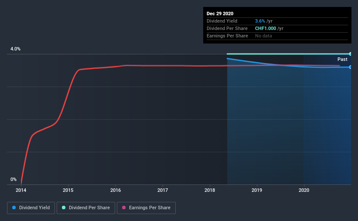Click the 3.6% dividend yield value in tooltip

pyautogui.click(x=260, y=21)
